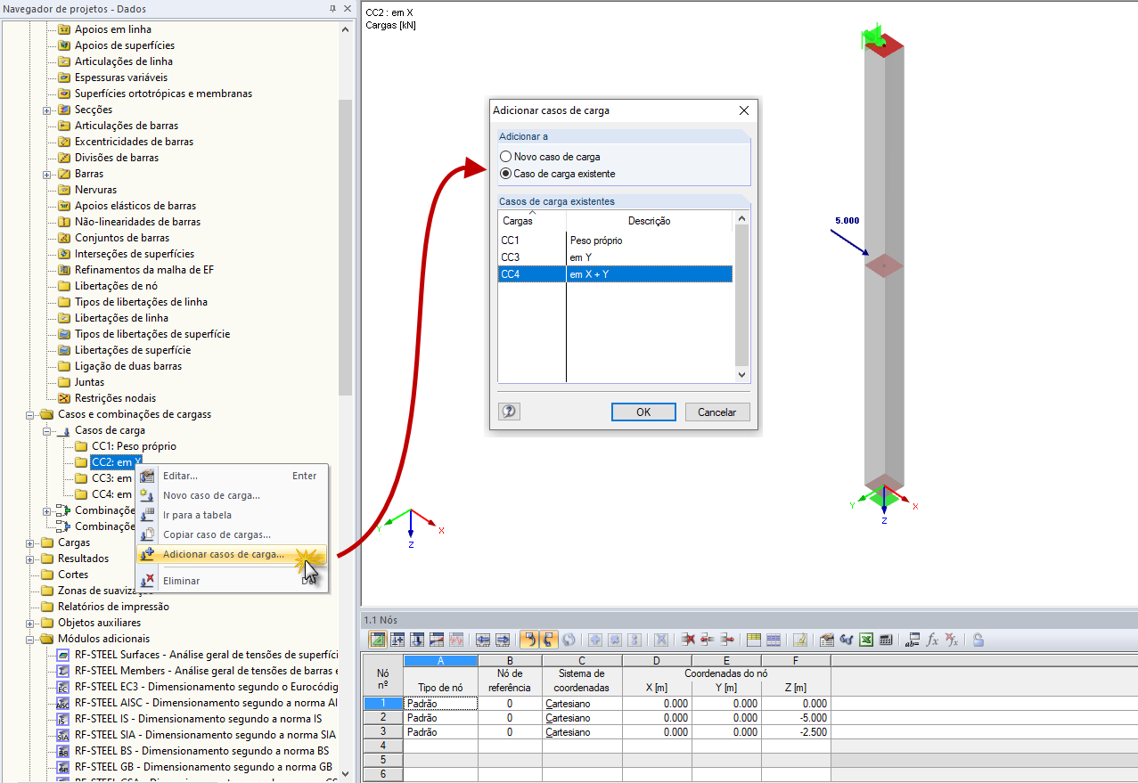Expand the Objetos auxiliares tree node
Screen dimensions: 1138x783
[x=30, y=623]
